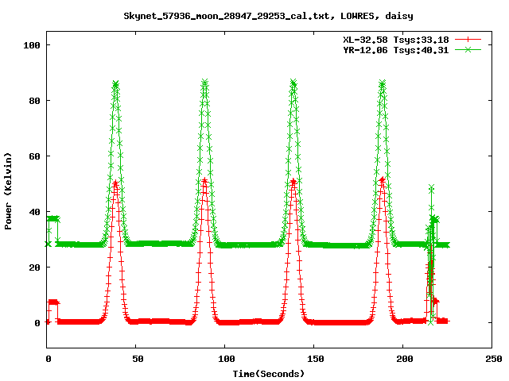Click x-axis tick label 150

coord(316,359)
